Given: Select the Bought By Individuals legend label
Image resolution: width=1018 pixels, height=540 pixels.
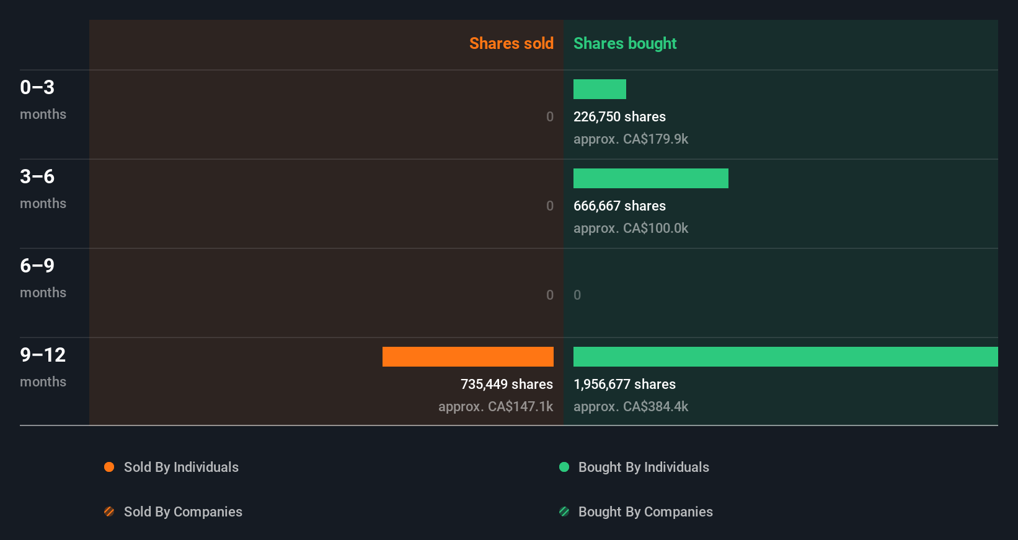Looking at the screenshot, I should click(644, 468).
